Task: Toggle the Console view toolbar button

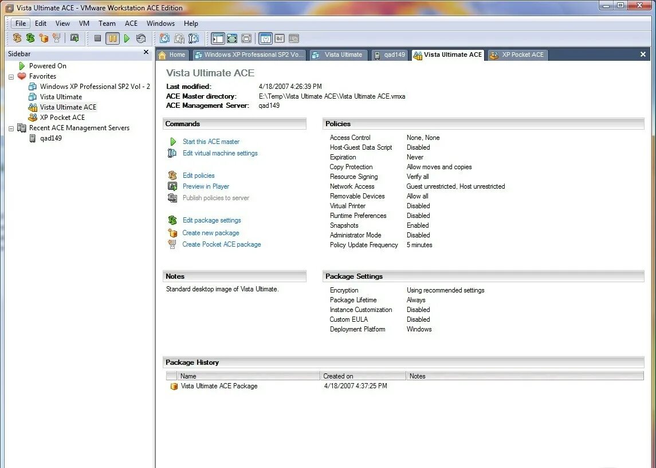Action: [x=294, y=38]
